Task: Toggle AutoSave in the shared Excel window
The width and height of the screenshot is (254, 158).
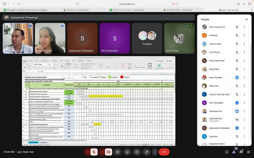Action: click(x=39, y=58)
